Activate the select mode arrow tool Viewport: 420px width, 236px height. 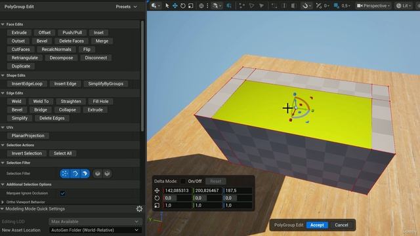167,6
